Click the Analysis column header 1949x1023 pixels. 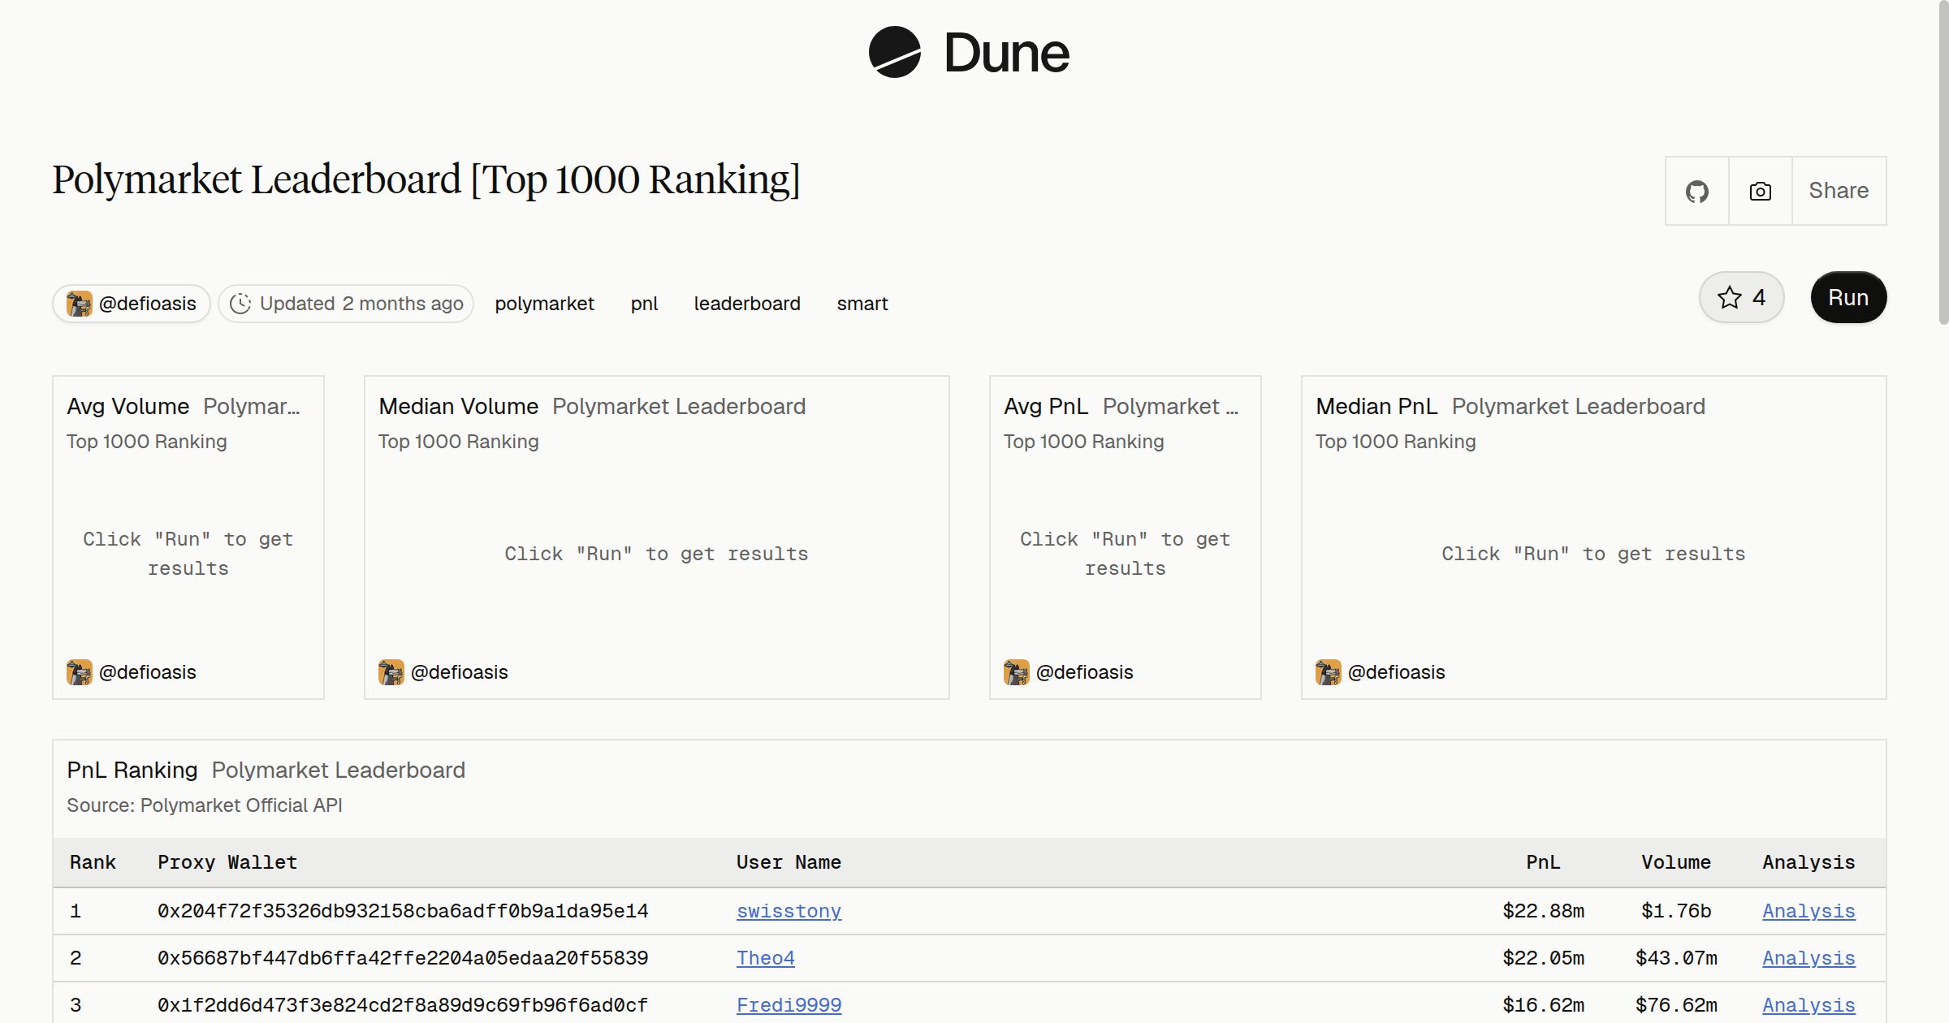coord(1809,862)
